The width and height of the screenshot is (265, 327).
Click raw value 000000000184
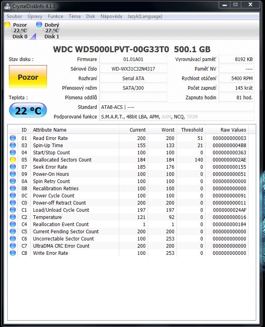coord(229,225)
